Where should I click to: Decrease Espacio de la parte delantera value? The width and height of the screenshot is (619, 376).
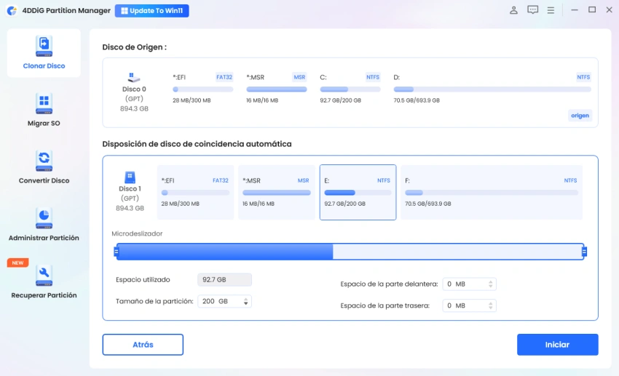(490, 286)
